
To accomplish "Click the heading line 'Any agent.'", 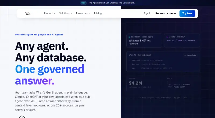I will pyautogui.click(x=42, y=46).
